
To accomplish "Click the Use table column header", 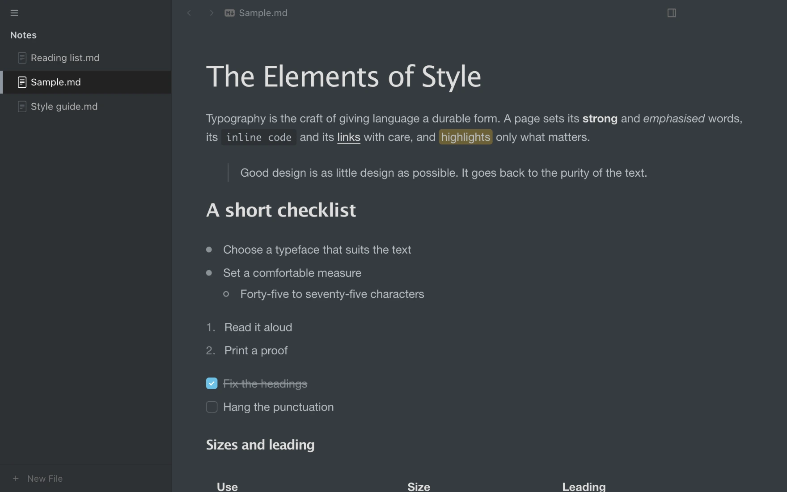I will [227, 487].
